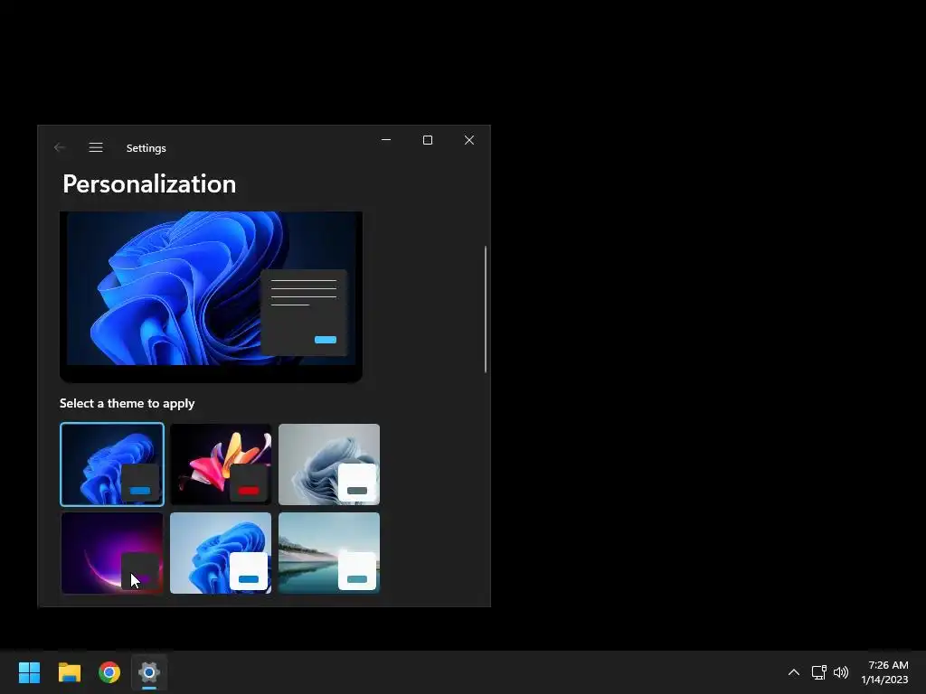The image size is (926, 694).
Task: Open the Windows Start menu
Action: pos(29,672)
